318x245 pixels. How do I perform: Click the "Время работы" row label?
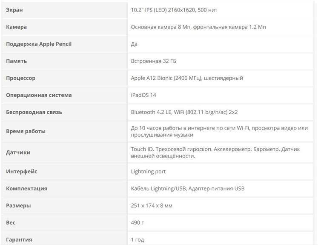pos(26,131)
